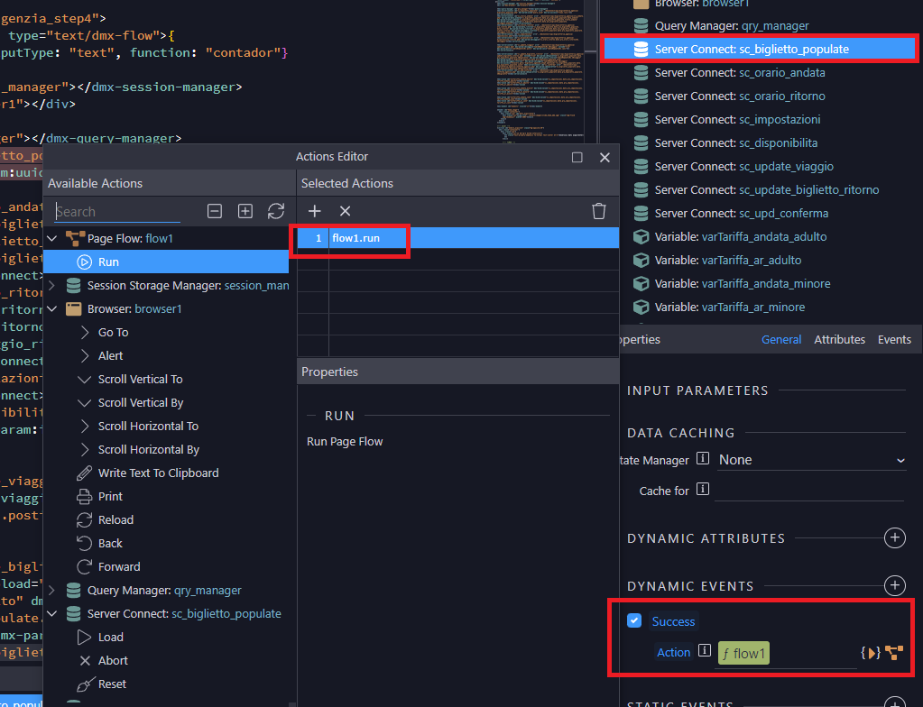Close the Actions Editor dialog
This screenshot has height=707, width=923.
coord(605,157)
